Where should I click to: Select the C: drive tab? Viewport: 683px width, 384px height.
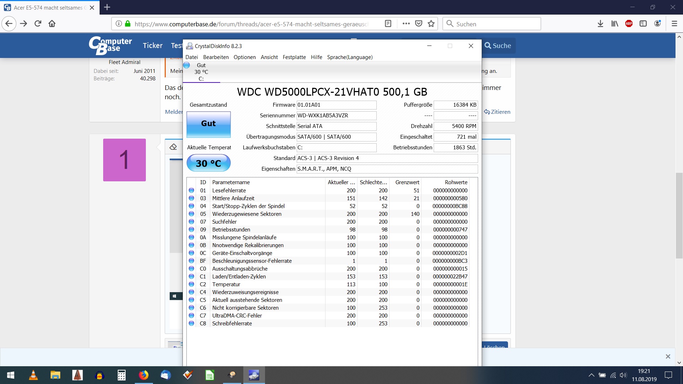point(201,72)
